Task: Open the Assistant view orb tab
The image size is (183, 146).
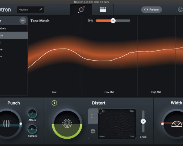Action: (x=81, y=9)
